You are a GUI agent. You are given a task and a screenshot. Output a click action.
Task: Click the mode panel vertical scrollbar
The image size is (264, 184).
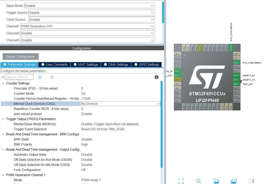pyautogui.click(x=163, y=12)
